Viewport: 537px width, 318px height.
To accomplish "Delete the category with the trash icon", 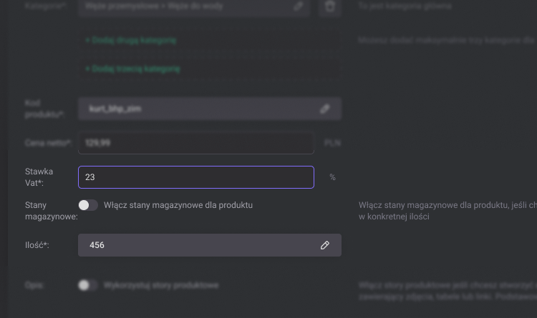I will [329, 6].
